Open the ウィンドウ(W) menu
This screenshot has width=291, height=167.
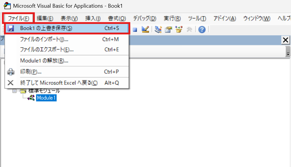pos(257,18)
